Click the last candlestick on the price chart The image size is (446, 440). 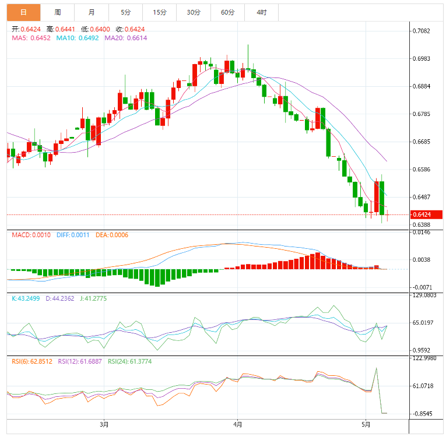point(387,215)
